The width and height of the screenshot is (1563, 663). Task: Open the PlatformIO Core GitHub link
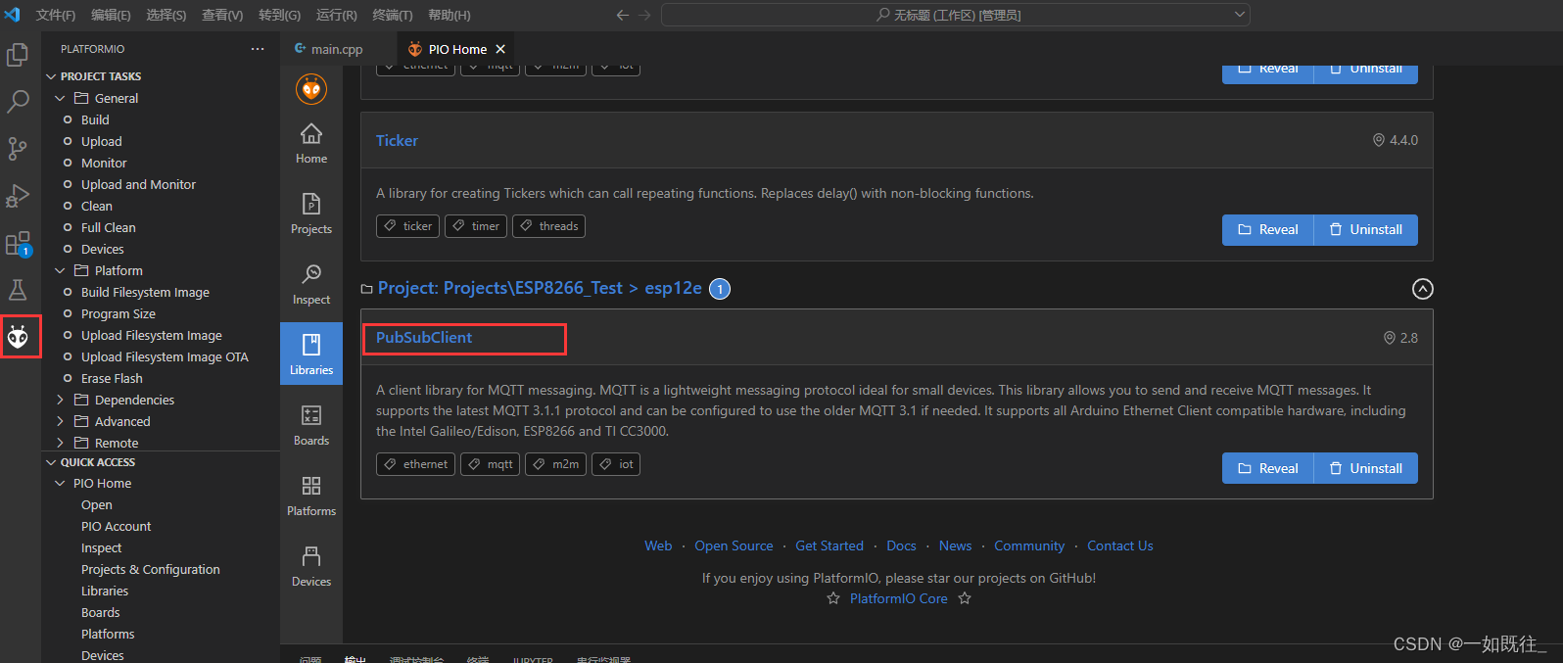[899, 598]
